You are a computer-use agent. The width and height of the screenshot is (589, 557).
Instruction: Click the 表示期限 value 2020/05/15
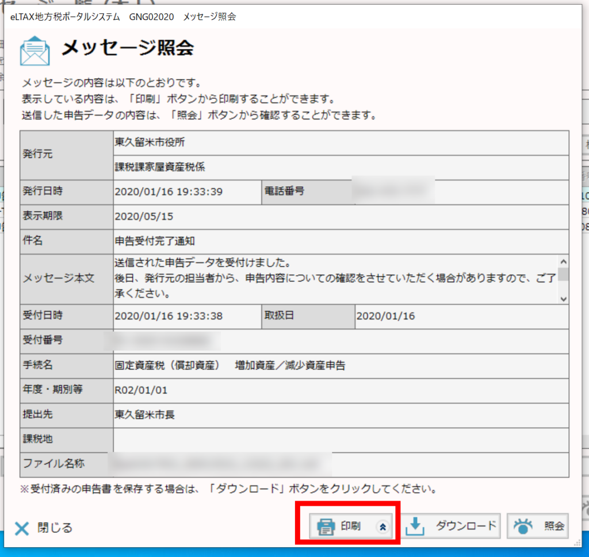click(x=144, y=217)
